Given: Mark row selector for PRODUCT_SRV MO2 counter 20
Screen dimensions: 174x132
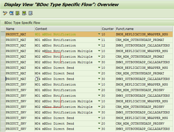Looking at the screenshot, I should tap(3, 107).
